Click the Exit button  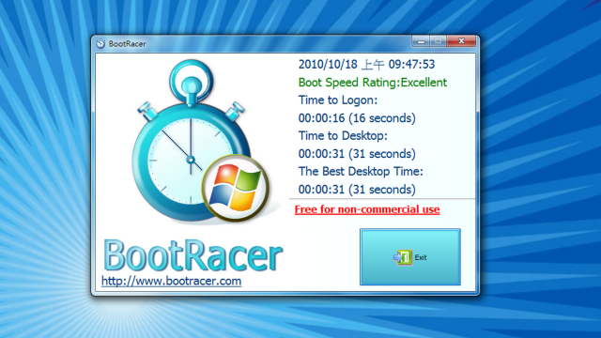coord(410,257)
